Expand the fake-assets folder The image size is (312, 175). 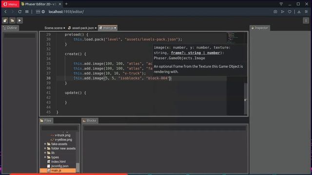coord(45,144)
